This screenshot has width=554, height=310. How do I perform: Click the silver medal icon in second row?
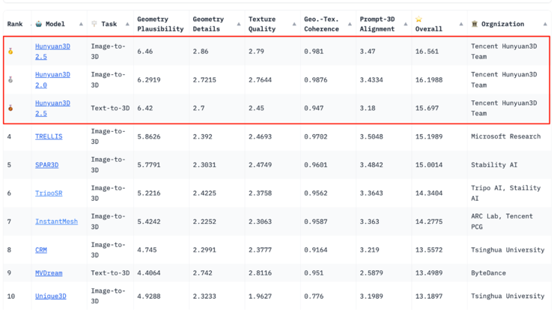pyautogui.click(x=10, y=80)
